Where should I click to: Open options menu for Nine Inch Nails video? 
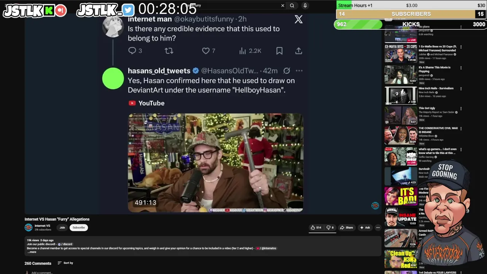click(x=461, y=89)
